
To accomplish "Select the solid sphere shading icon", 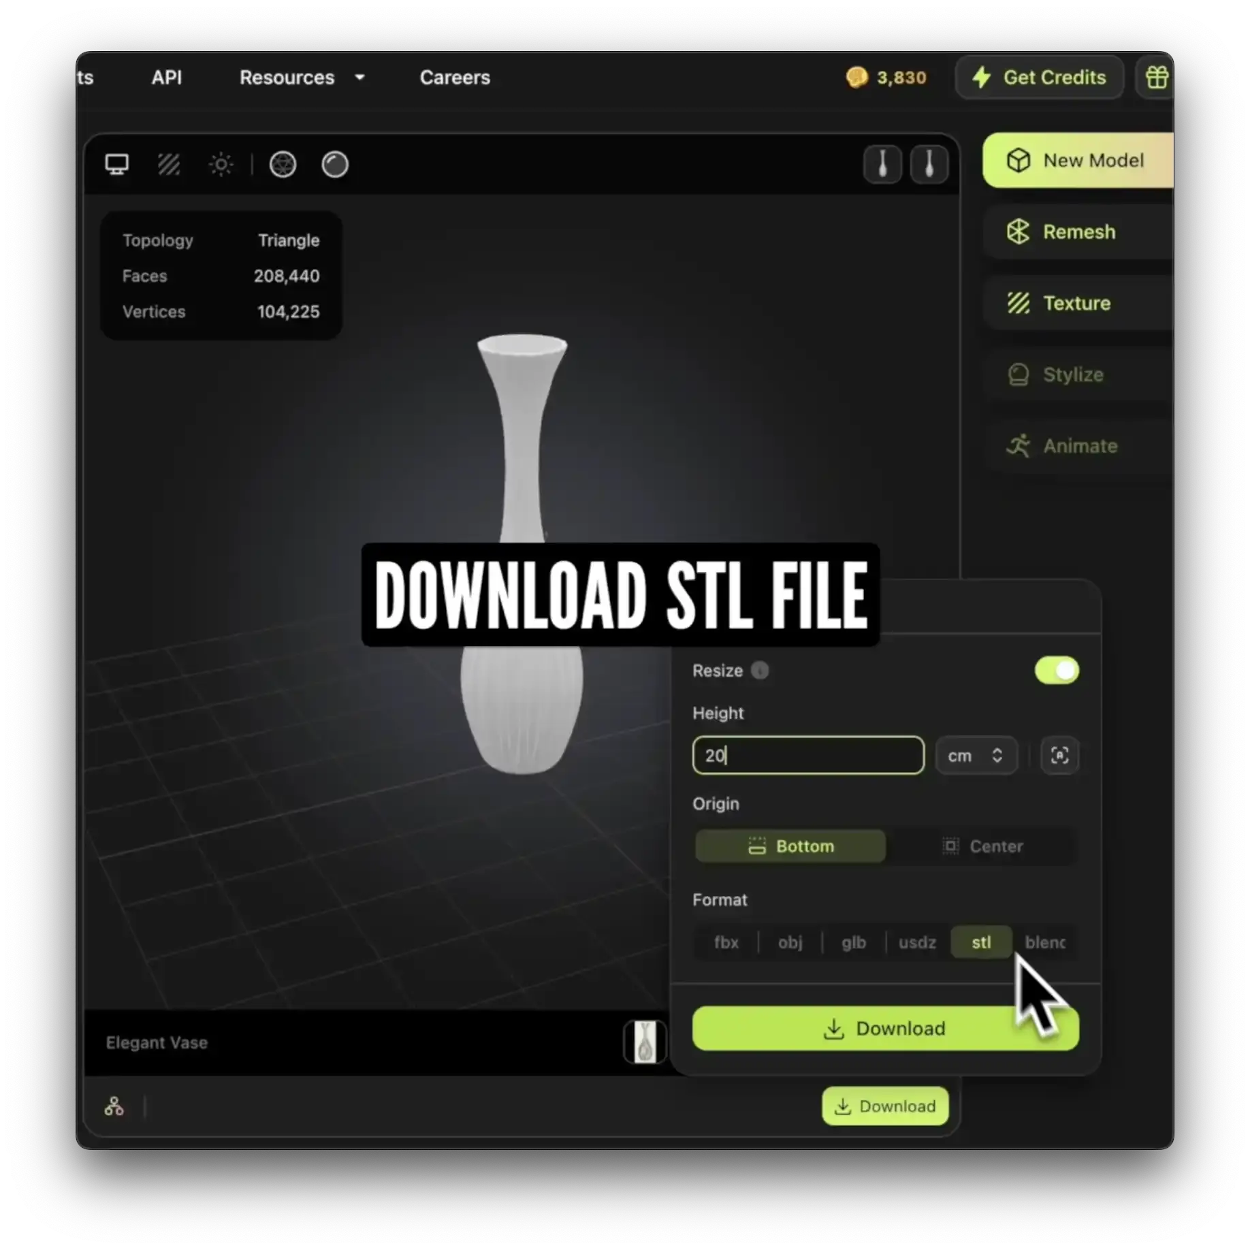I will [x=334, y=164].
